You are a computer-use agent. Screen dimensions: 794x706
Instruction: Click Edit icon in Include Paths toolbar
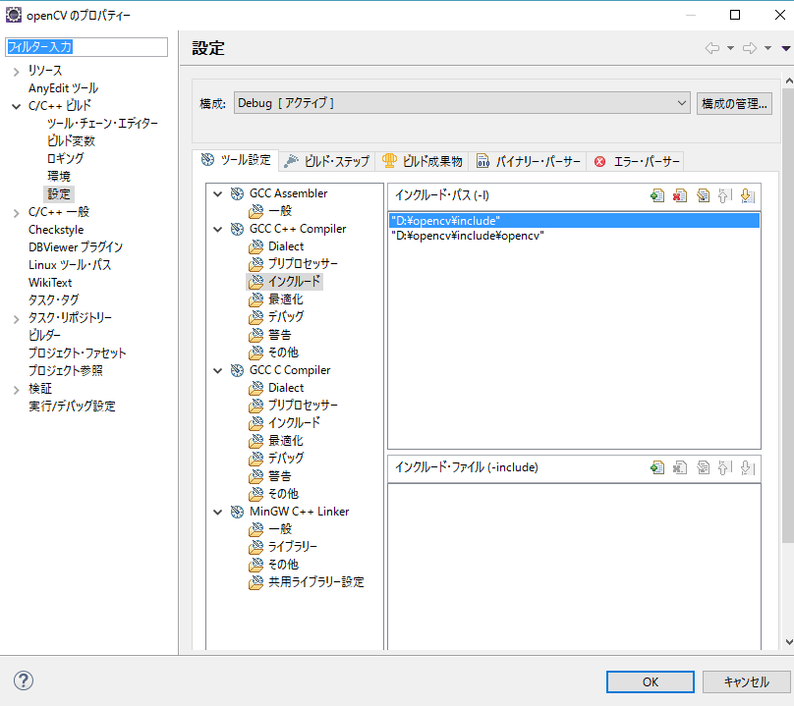703,195
